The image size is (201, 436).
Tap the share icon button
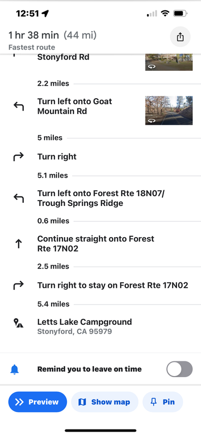click(x=180, y=37)
